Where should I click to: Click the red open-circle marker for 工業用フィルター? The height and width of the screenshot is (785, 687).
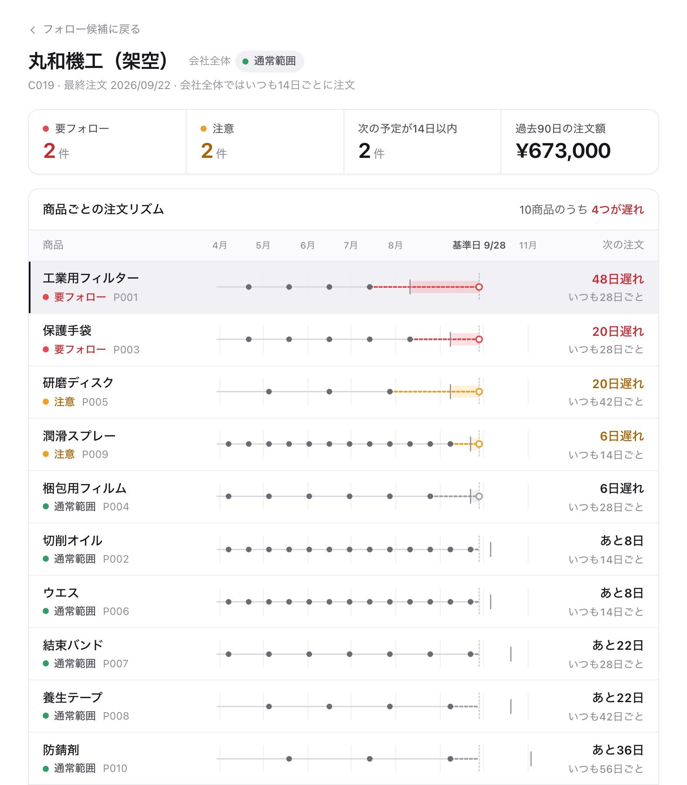coord(479,287)
